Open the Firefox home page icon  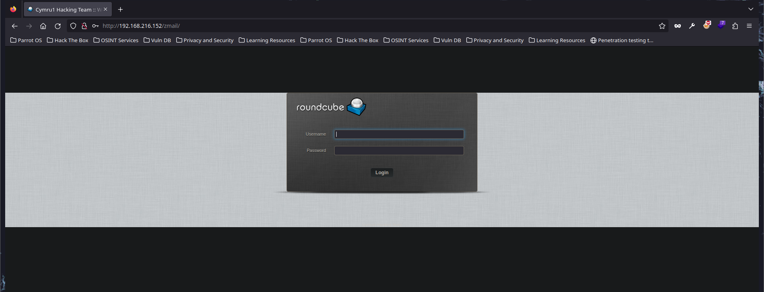pos(43,26)
